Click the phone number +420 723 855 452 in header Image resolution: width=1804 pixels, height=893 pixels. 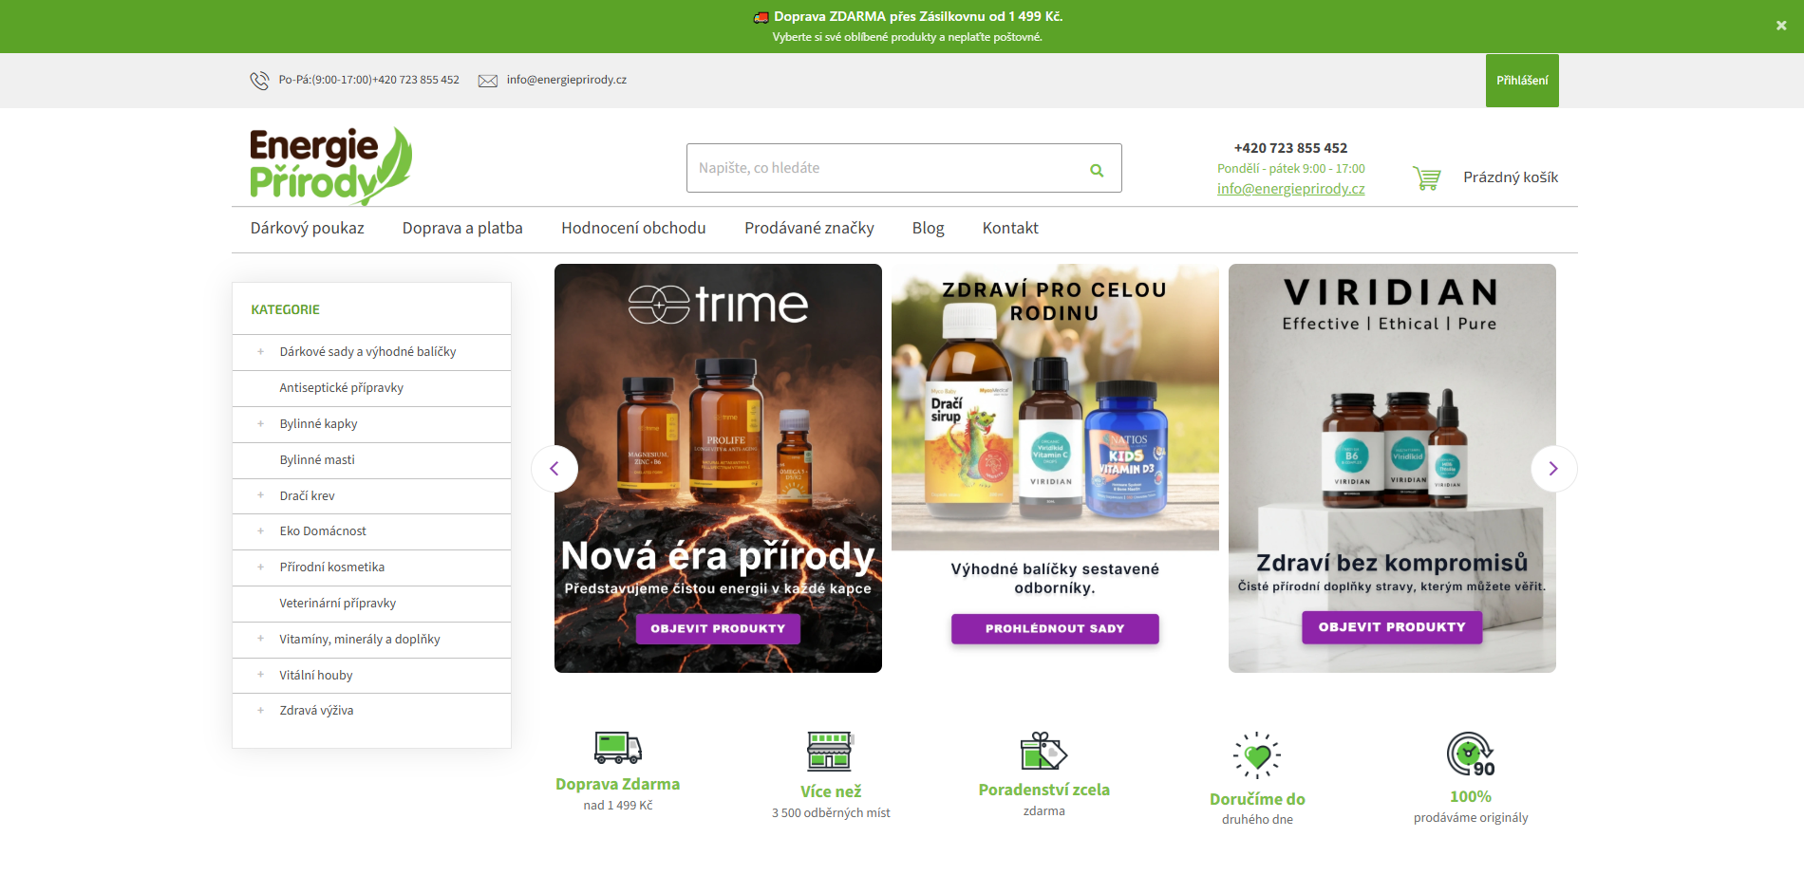[1290, 148]
